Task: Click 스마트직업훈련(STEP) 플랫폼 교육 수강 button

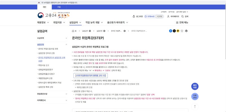Action: click(91, 75)
